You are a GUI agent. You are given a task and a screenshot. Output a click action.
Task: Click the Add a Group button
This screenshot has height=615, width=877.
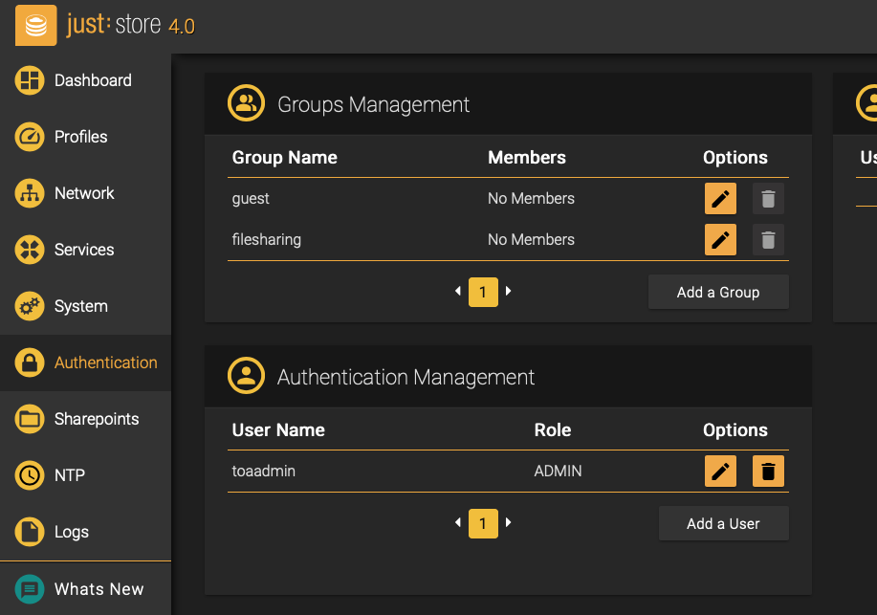(x=718, y=292)
